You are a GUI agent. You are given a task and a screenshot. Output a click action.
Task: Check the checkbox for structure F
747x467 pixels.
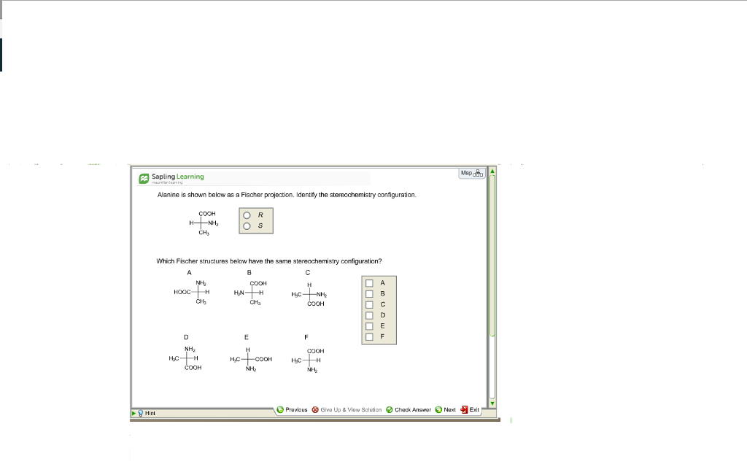tap(369, 337)
